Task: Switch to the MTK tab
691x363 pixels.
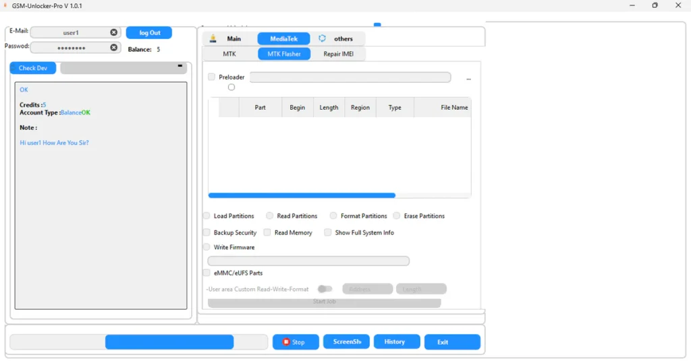Action: coord(229,54)
